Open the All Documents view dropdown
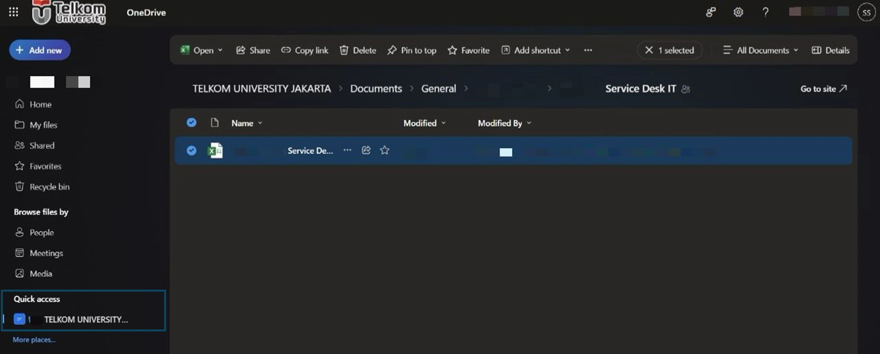 pyautogui.click(x=760, y=50)
